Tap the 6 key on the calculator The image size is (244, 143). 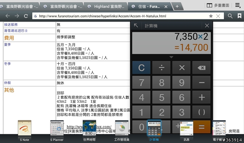click(x=181, y=97)
